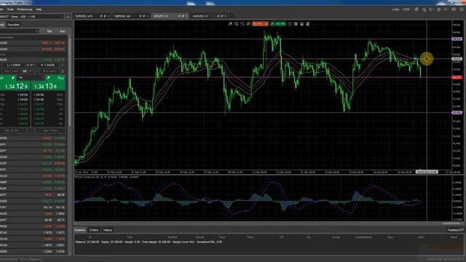
Task: Select the watchlist row with ask 1.2942
Action: pos(33,213)
